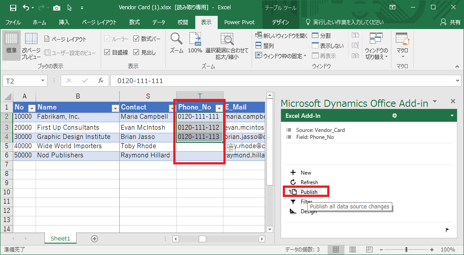The image size is (464, 255).
Task: Open the 挿入 tab
Action: (64, 22)
